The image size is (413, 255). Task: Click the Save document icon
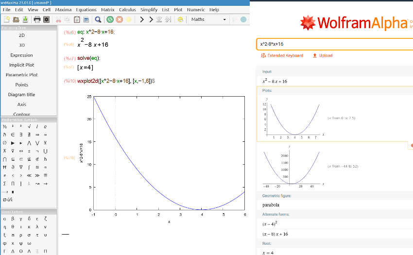[x=25, y=19]
